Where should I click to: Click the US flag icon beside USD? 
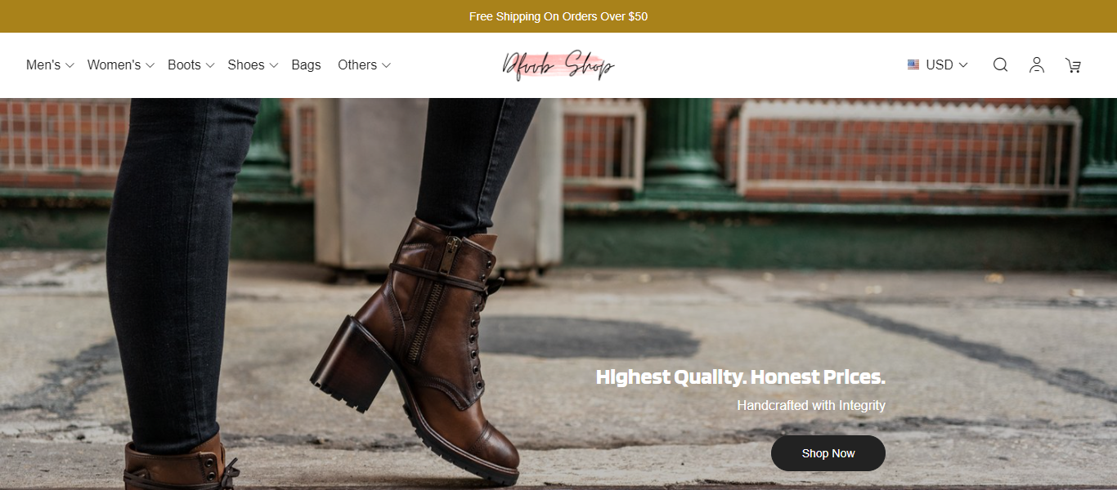coord(913,65)
